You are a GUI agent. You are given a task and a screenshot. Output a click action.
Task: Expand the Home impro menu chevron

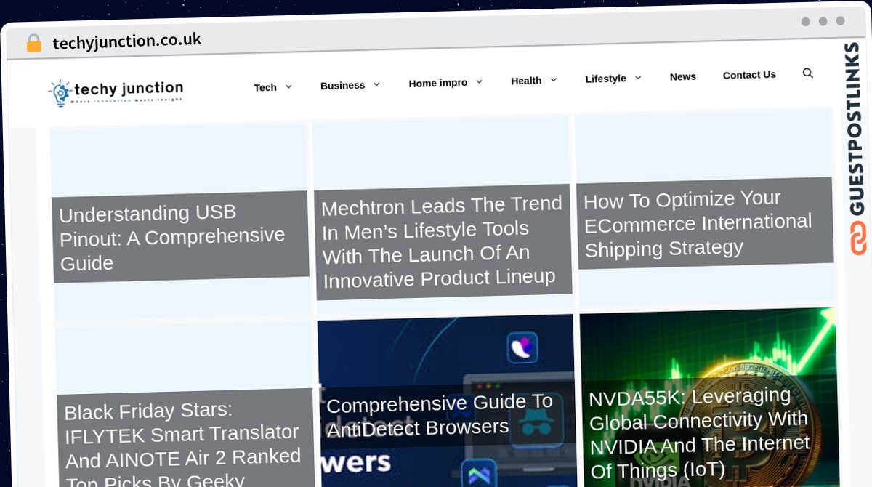pos(479,81)
